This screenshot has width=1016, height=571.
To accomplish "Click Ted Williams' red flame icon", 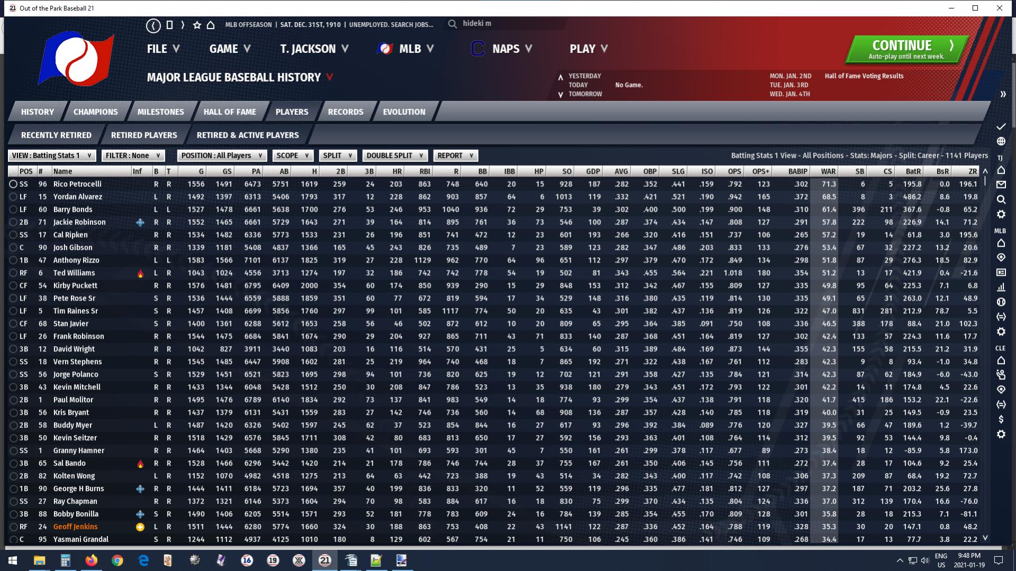I will (140, 273).
